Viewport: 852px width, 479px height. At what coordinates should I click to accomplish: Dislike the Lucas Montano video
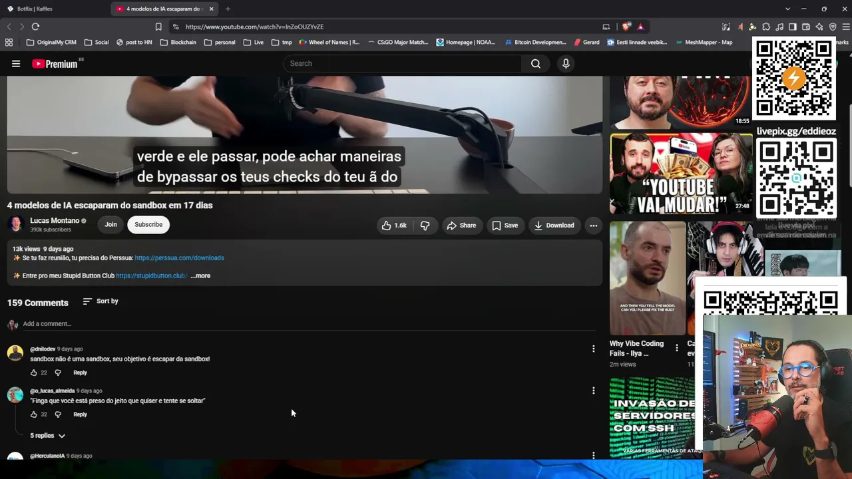[x=425, y=226]
